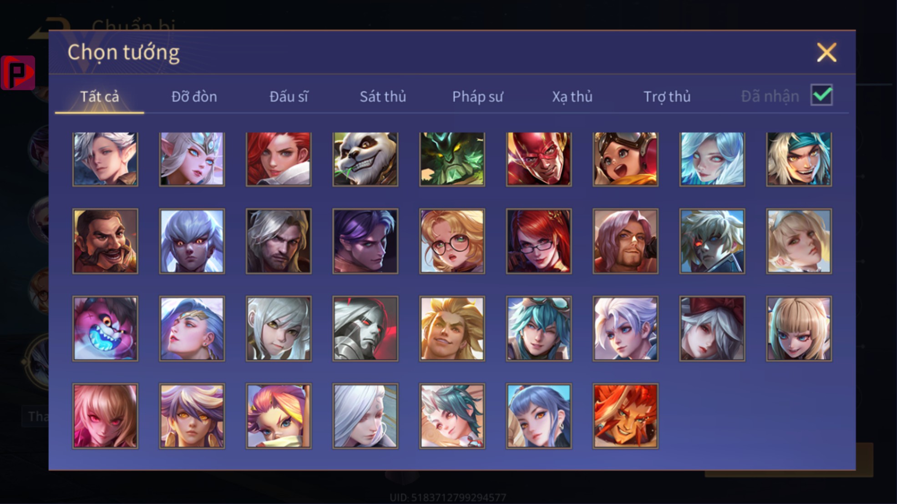Filter by Pháp sư tab
The height and width of the screenshot is (504, 897).
pos(477,96)
